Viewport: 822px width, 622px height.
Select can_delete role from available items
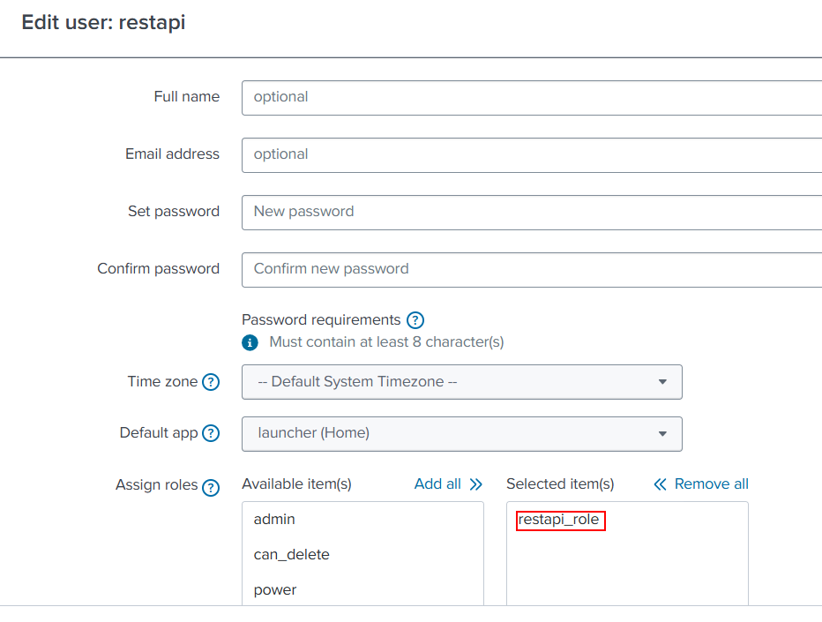(291, 555)
